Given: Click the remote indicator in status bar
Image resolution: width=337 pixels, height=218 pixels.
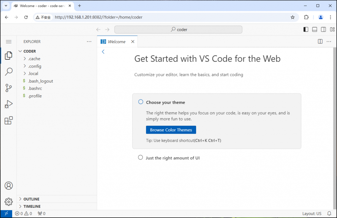Looking at the screenshot, I should click(x=7, y=213).
